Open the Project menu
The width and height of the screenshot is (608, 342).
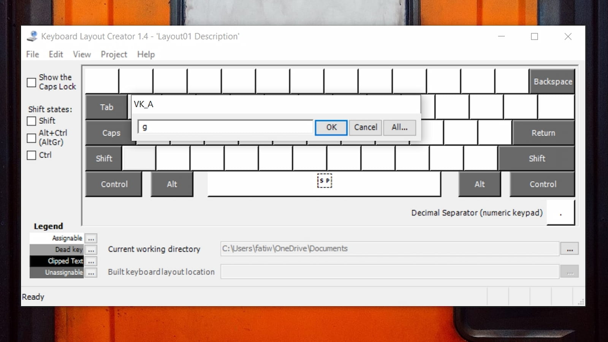114,54
